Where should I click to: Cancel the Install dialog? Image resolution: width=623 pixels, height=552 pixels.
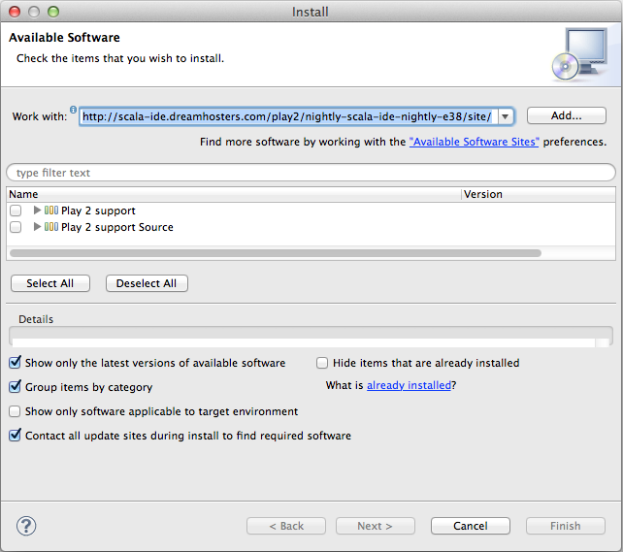click(471, 526)
